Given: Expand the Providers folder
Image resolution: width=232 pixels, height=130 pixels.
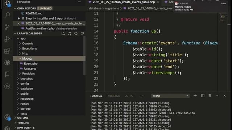Looking at the screenshot, I should 20,74.
